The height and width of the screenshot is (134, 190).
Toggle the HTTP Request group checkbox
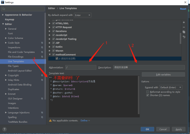54,27
